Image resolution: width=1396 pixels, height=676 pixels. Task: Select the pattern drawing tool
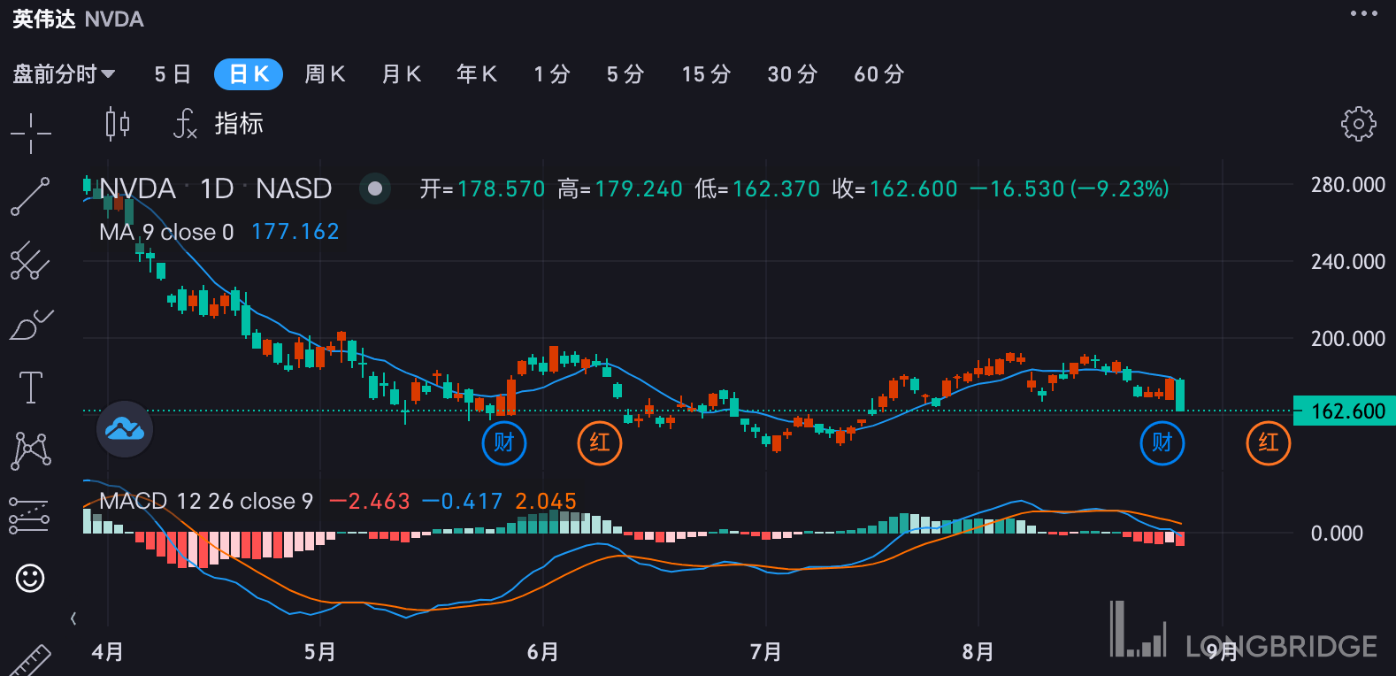pos(31,451)
